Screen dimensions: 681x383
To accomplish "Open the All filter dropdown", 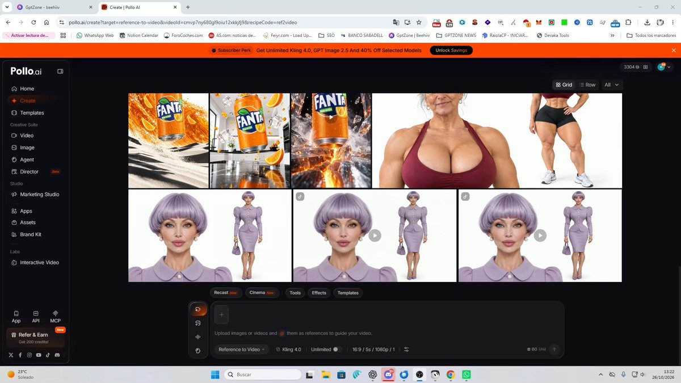I will click(x=611, y=85).
